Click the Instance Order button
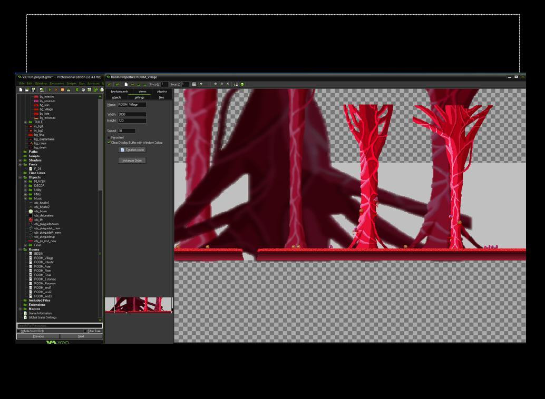 click(132, 161)
